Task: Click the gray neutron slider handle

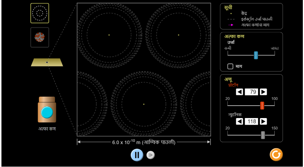Action: (x=263, y=135)
